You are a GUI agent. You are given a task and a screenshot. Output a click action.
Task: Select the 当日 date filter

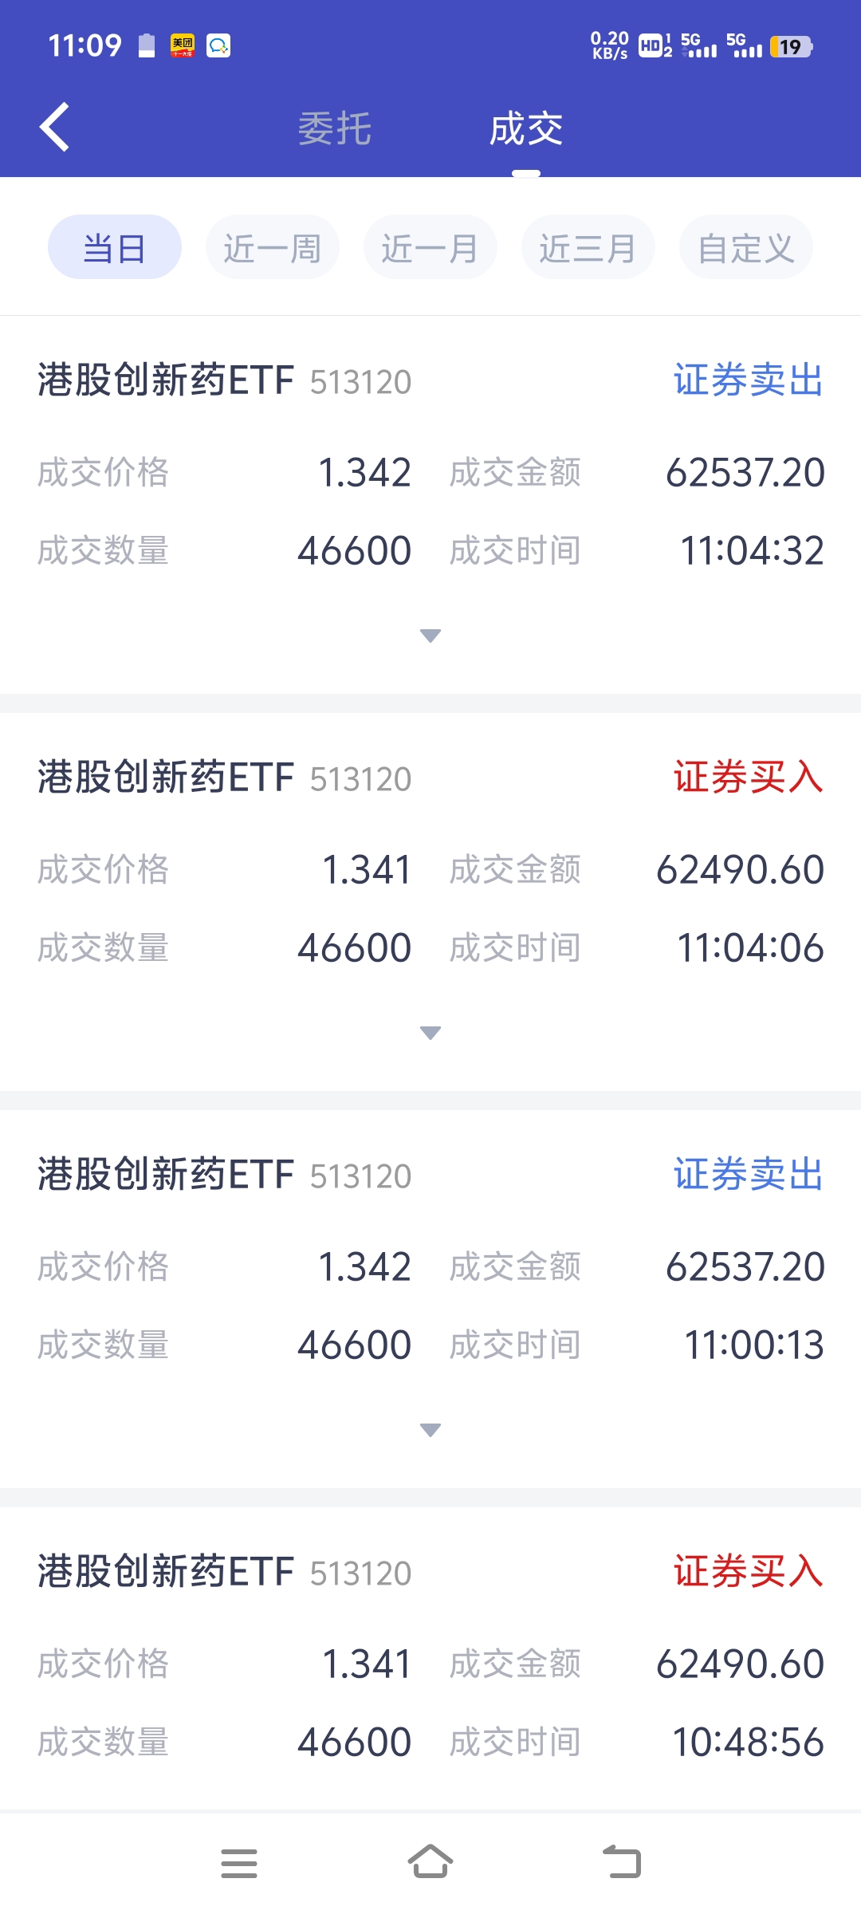click(115, 248)
